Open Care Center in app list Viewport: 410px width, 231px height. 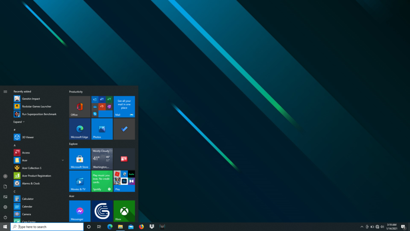pos(39,221)
